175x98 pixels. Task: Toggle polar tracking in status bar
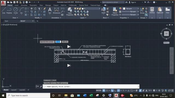coord(118,90)
